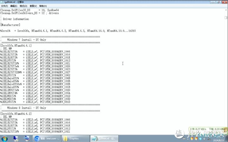Click the %iSKLHaloGT2% DEV_191B line

click(x=35, y=87)
